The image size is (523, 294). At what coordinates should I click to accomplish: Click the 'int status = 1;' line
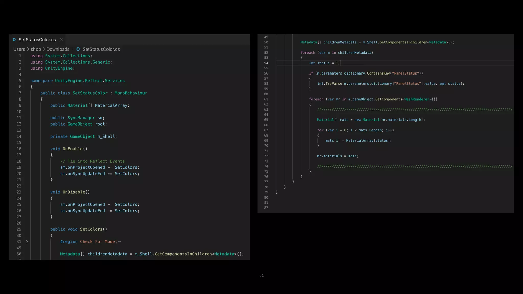tap(324, 63)
